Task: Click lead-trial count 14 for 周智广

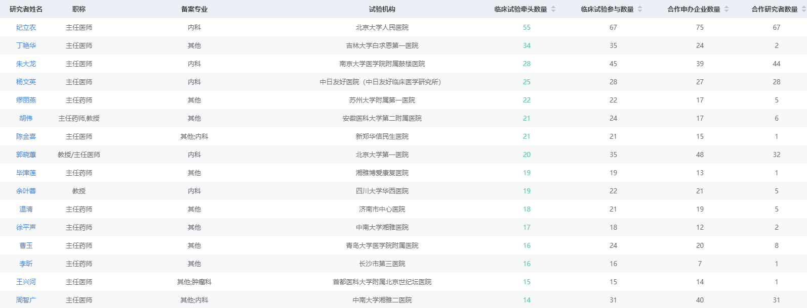Action: (527, 300)
